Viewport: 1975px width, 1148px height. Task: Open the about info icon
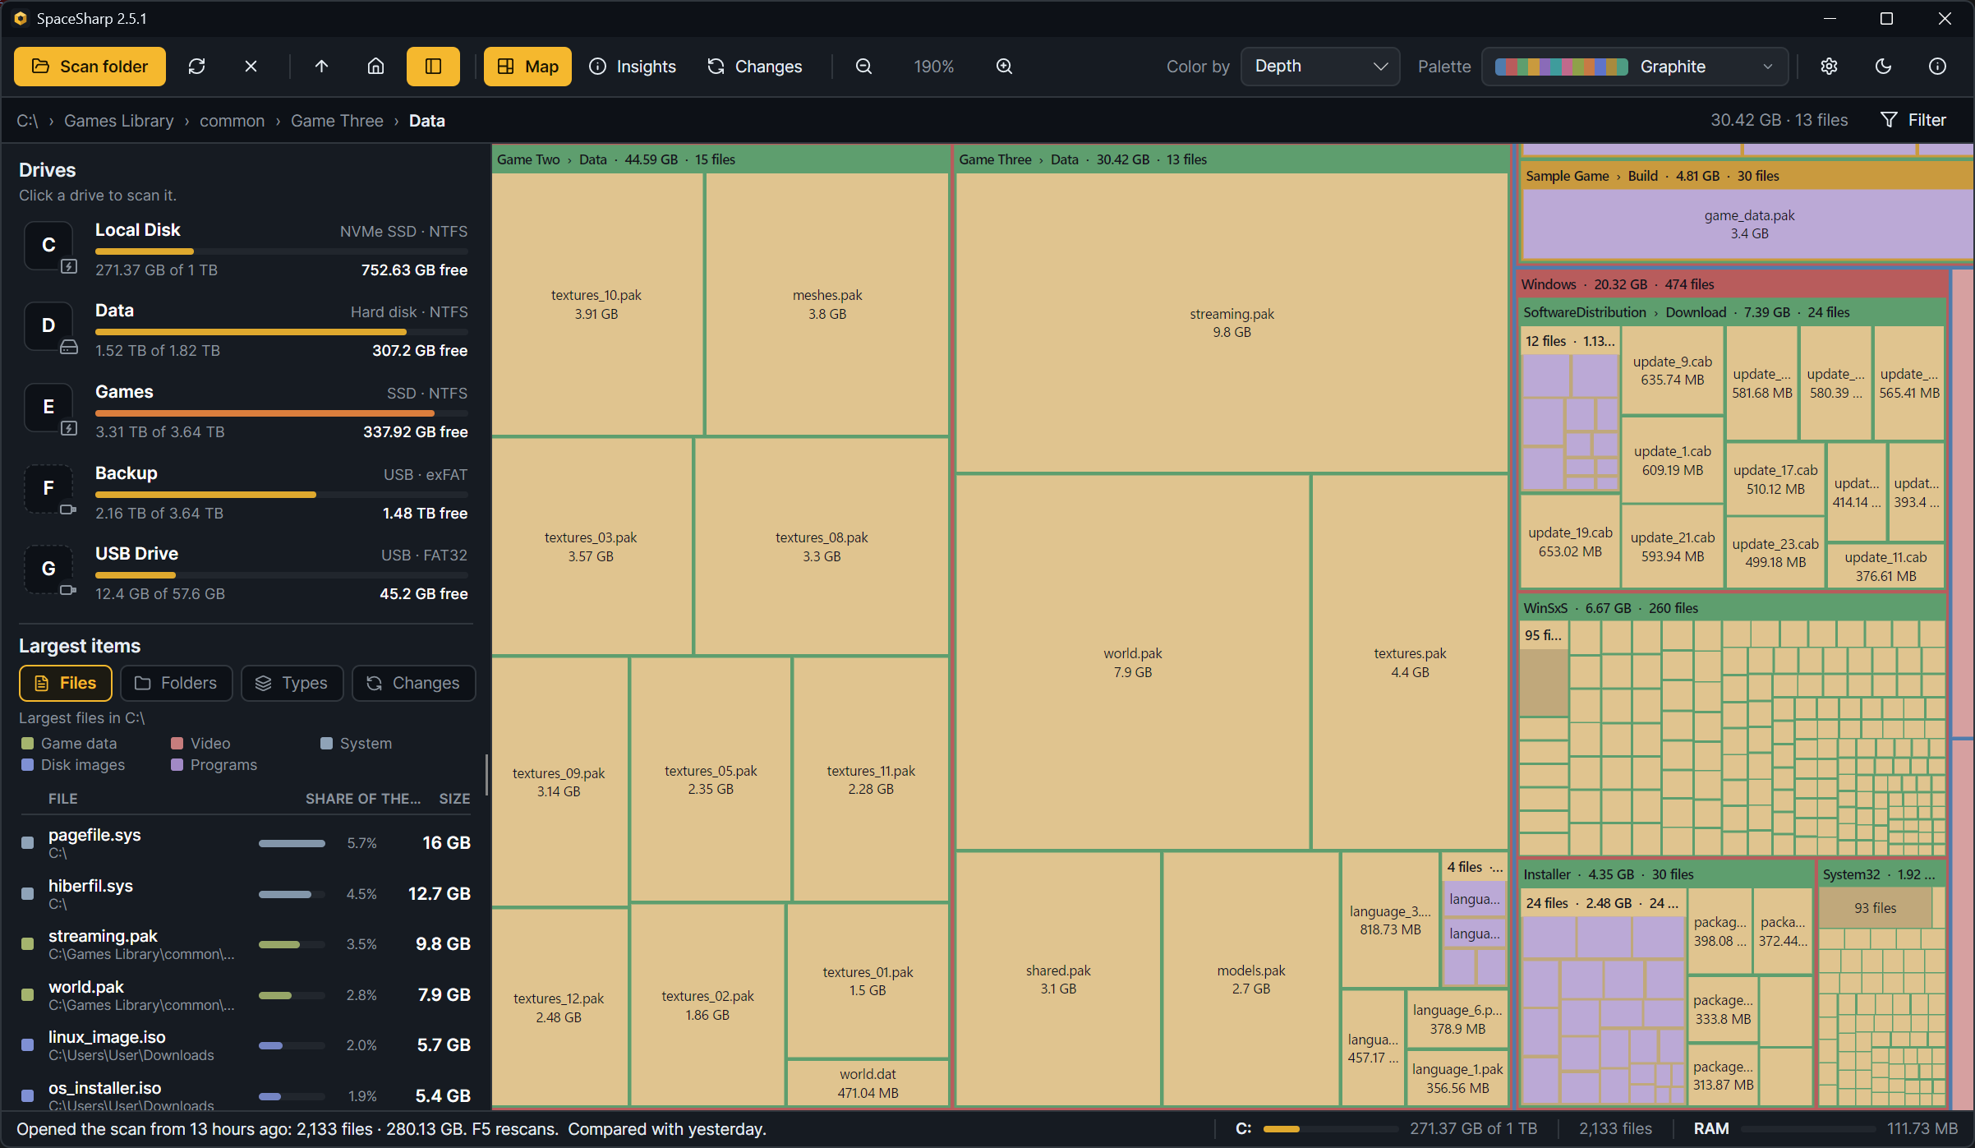1937,67
